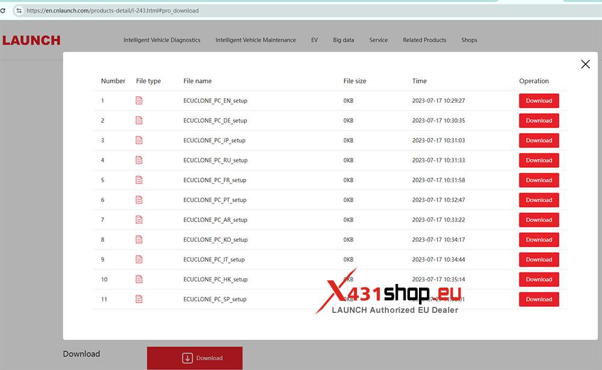Select file name ECUCLONE_PC_IT_setup

pyautogui.click(x=214, y=259)
